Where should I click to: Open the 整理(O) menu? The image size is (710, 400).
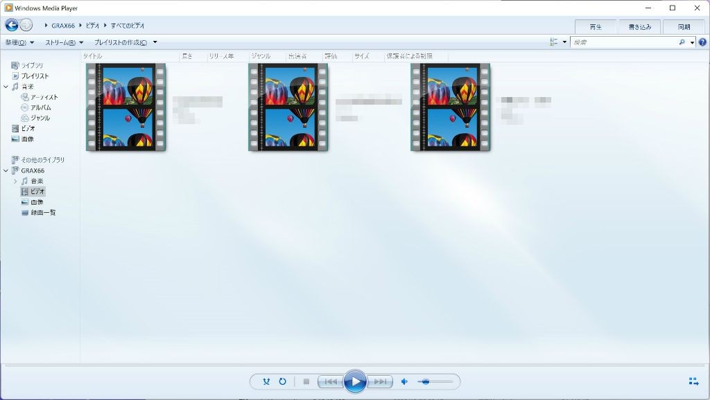click(19, 42)
